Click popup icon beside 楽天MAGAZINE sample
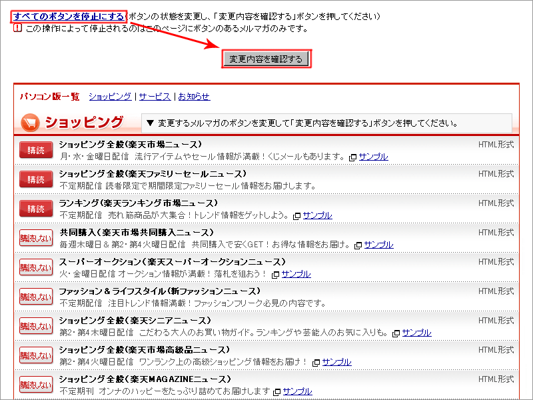 (x=277, y=392)
